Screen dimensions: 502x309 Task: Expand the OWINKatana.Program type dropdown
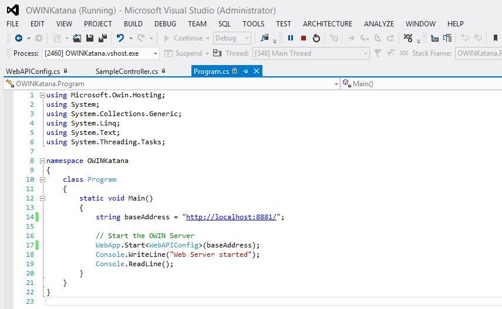pos(336,84)
